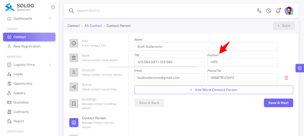Delete contact person with trash icon

pos(286,78)
